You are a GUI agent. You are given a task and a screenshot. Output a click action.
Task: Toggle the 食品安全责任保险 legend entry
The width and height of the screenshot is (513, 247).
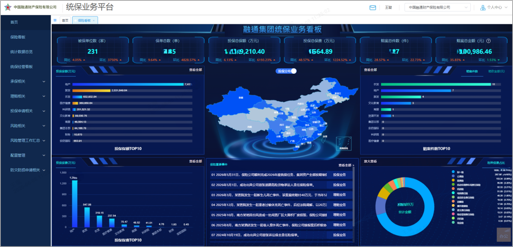[462, 197]
